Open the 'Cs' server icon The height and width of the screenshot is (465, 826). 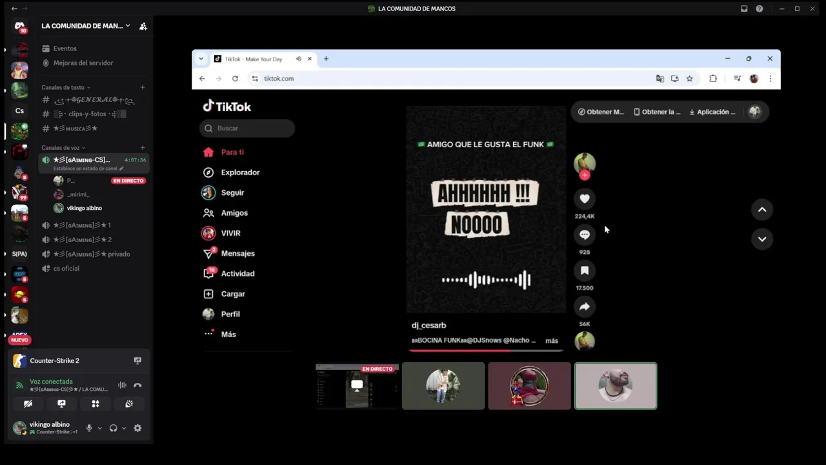(19, 110)
